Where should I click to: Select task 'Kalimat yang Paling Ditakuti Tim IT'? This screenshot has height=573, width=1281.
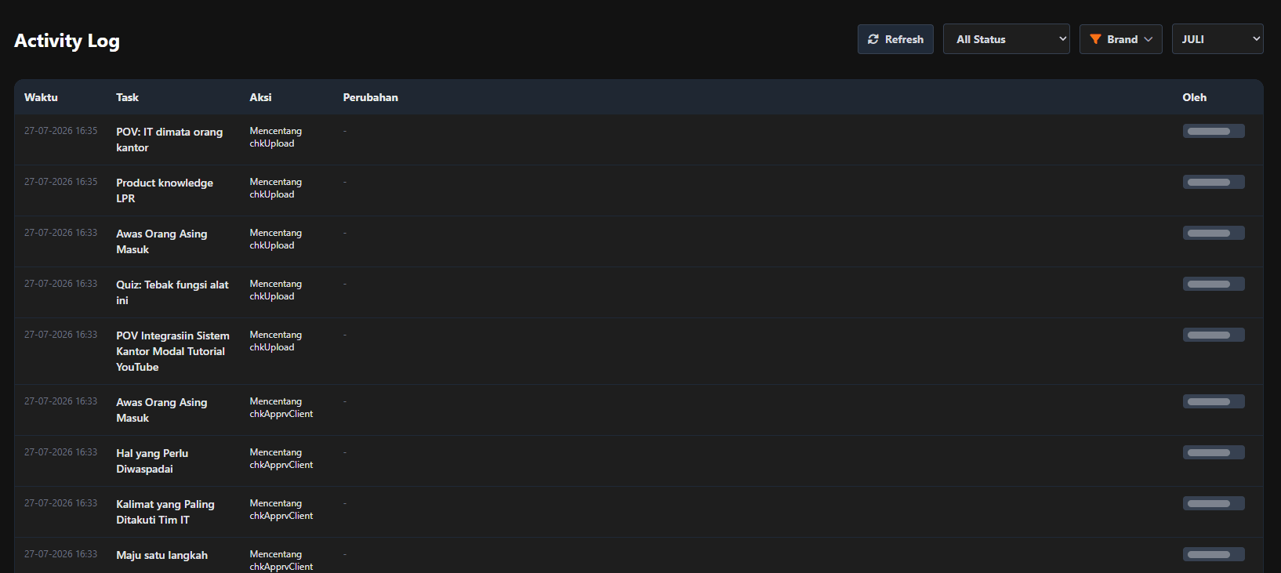(x=165, y=512)
